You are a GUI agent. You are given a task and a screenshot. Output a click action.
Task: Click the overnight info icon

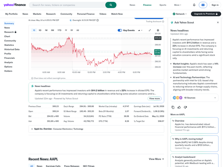(98, 20)
